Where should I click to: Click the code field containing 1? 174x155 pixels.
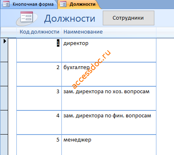point(39,50)
